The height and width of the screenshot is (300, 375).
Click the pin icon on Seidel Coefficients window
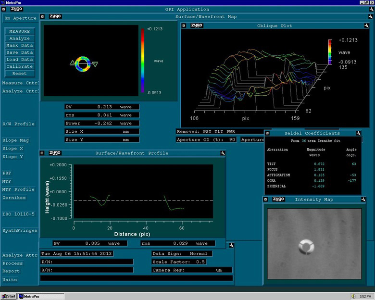(358, 133)
